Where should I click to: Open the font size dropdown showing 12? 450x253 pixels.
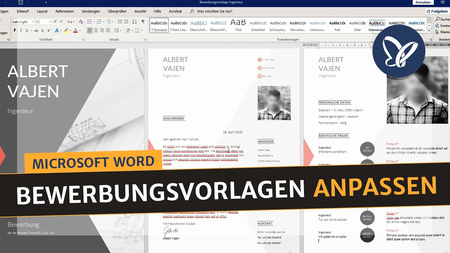43,22
